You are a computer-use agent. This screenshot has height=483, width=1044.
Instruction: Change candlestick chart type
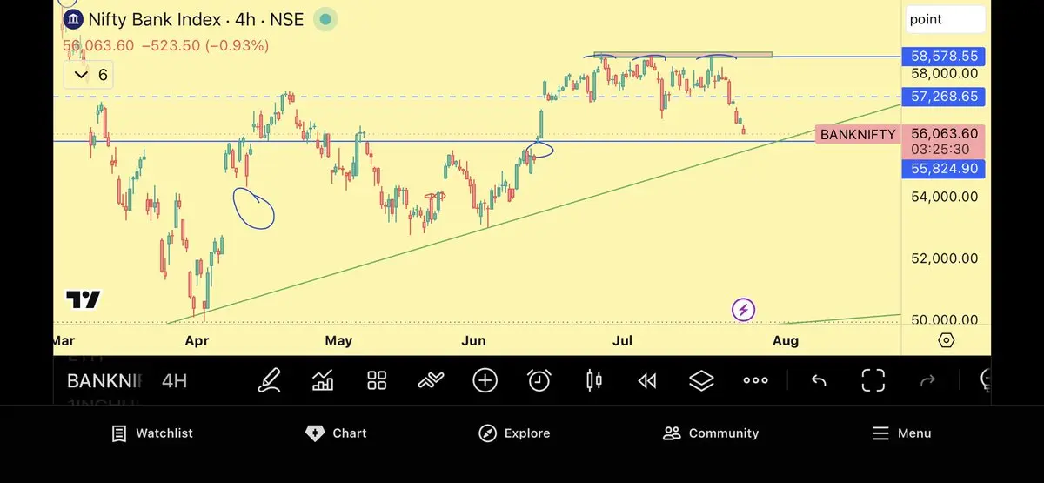point(594,380)
